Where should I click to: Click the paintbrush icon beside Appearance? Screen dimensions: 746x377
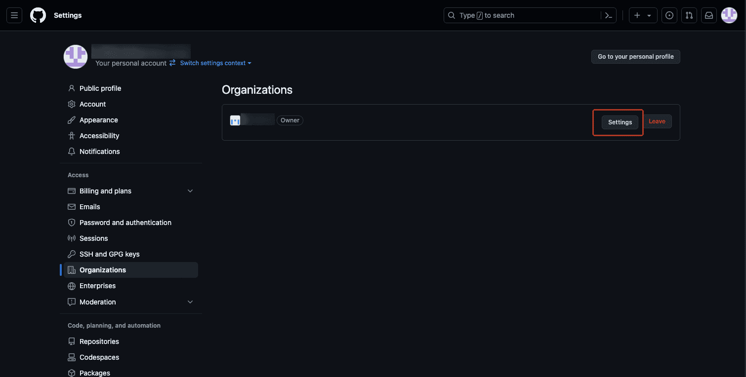tap(72, 120)
